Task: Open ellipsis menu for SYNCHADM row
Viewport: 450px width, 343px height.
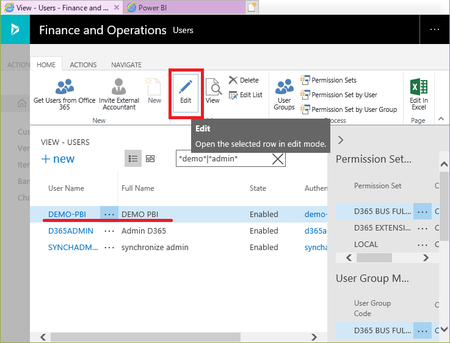Action: 109,248
